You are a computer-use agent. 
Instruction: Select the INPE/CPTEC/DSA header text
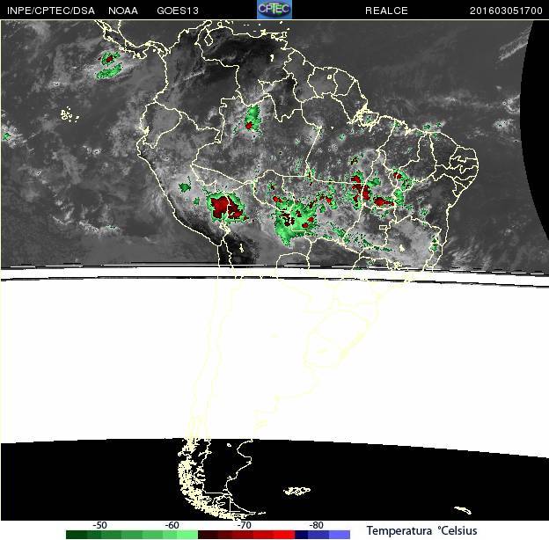tap(51, 11)
